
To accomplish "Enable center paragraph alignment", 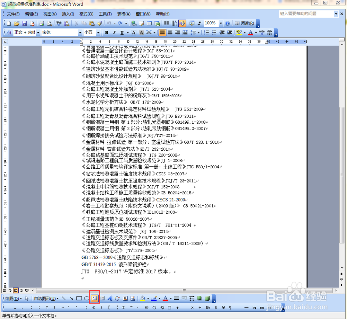I will 170,33.
